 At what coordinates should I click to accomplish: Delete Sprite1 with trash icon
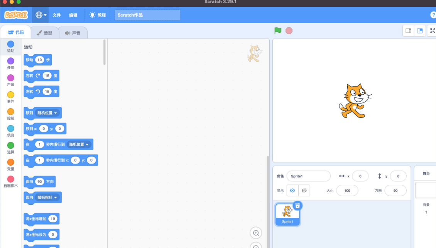tap(297, 206)
